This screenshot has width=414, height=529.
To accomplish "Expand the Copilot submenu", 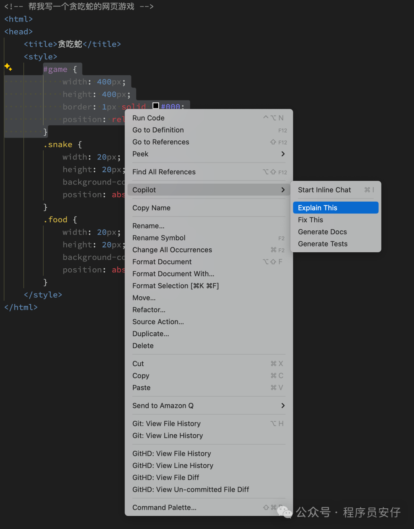I will pos(209,190).
